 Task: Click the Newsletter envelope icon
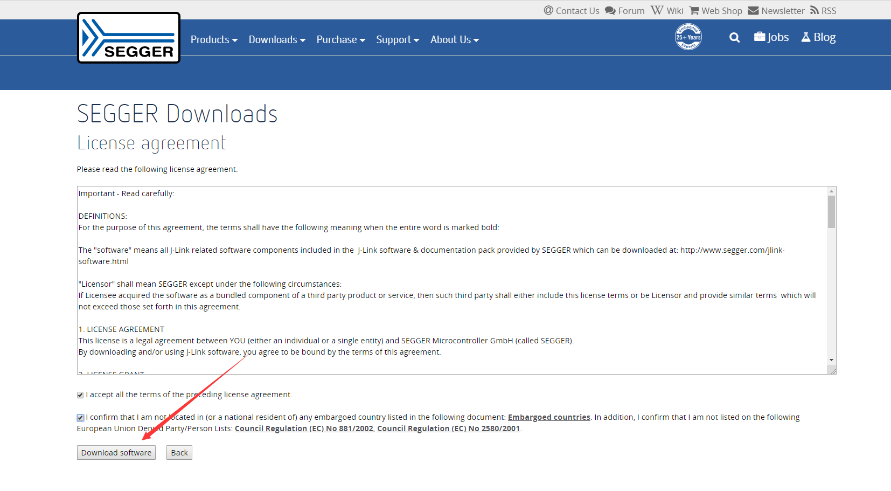(x=753, y=11)
